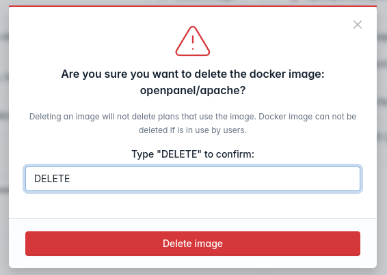Screen dimensions: 387x275
Task: Place cursor after typed DELETE text
Action: click(70, 179)
